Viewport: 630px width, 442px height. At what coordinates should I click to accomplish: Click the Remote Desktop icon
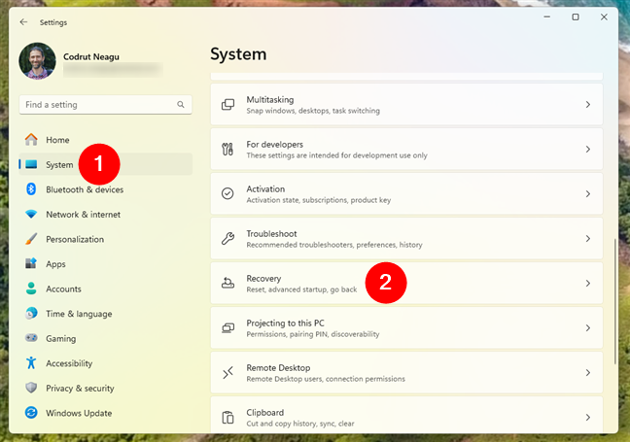[227, 373]
